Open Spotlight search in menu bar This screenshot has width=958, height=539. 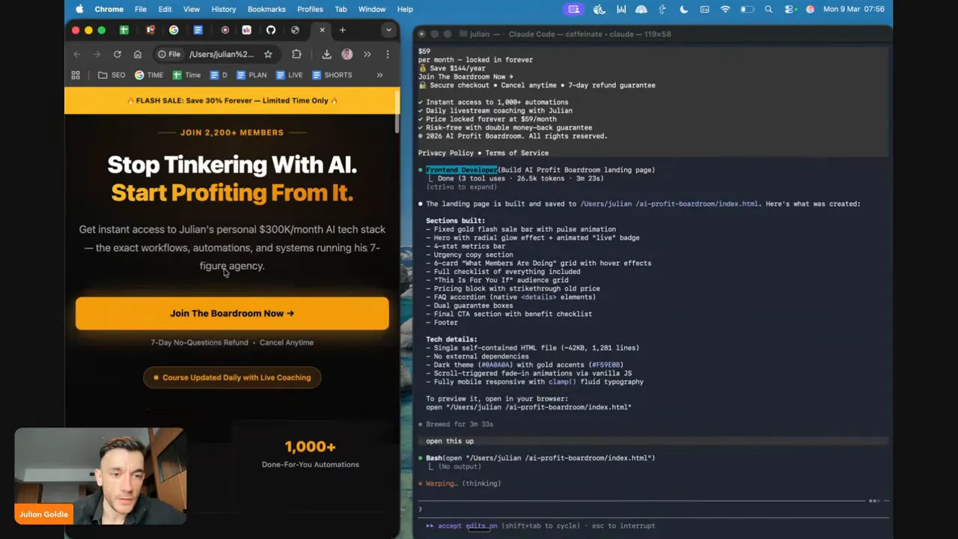pyautogui.click(x=769, y=9)
